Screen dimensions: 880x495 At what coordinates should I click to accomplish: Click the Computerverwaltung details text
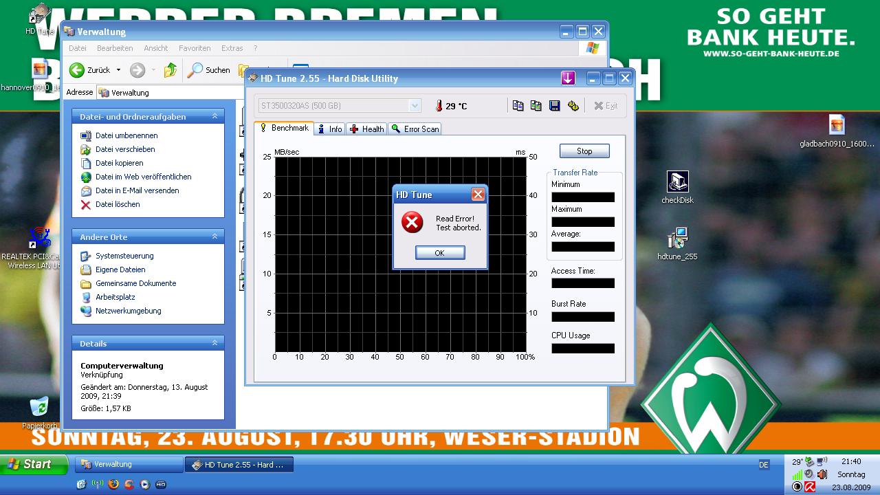[x=122, y=366]
